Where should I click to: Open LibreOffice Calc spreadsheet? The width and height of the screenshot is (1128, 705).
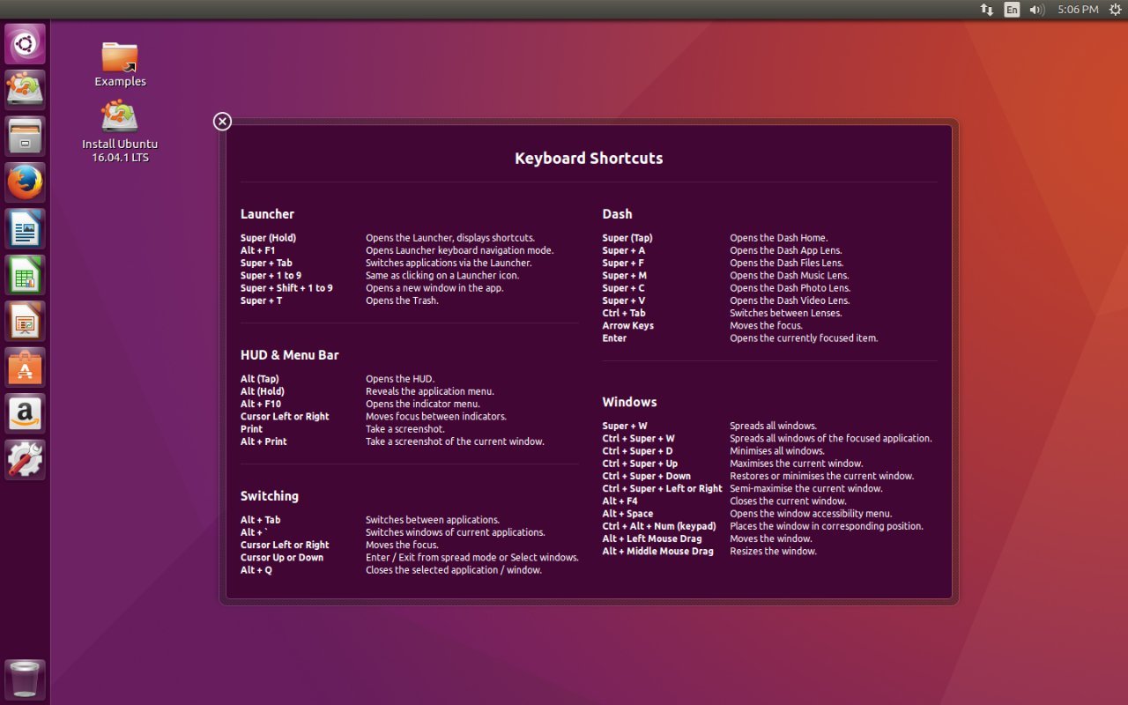pos(25,276)
